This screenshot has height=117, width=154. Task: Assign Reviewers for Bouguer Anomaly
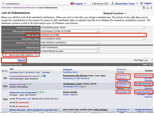coord(144,84)
